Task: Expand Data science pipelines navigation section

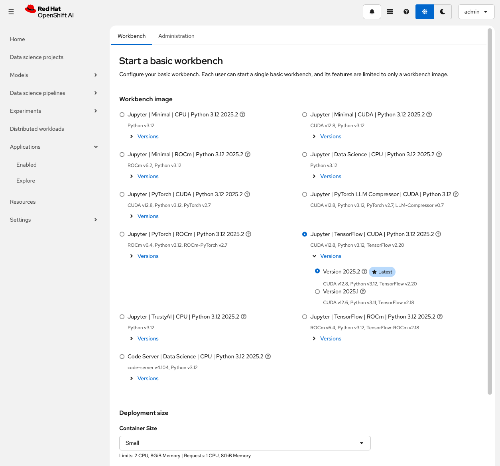Action: [x=54, y=93]
